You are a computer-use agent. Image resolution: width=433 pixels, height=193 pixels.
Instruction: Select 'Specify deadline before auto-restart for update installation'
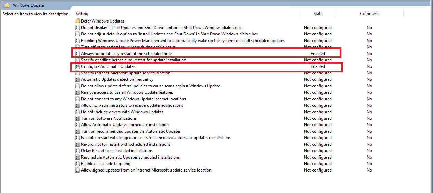133,60
